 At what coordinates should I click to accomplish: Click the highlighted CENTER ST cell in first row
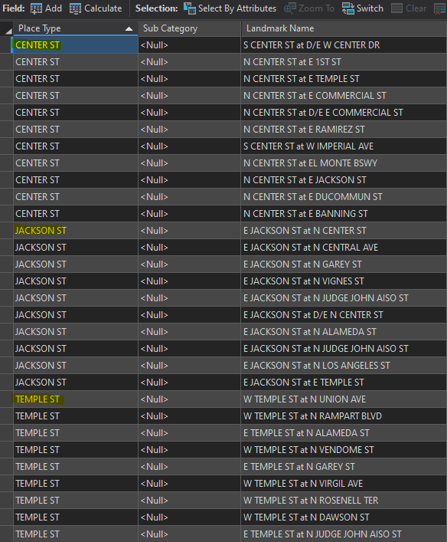[76, 45]
